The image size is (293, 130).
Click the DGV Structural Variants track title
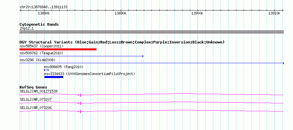(122, 42)
